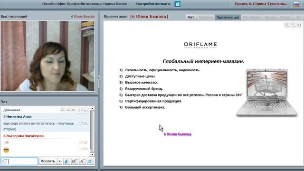Viewport: 304px width, 171px height.
Task: Click the larger text icon atop chat log
Action: tap(79, 110)
